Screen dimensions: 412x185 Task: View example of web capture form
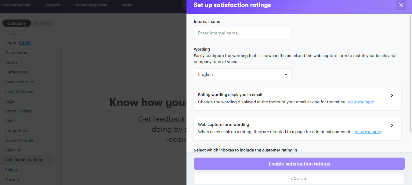pos(368,132)
